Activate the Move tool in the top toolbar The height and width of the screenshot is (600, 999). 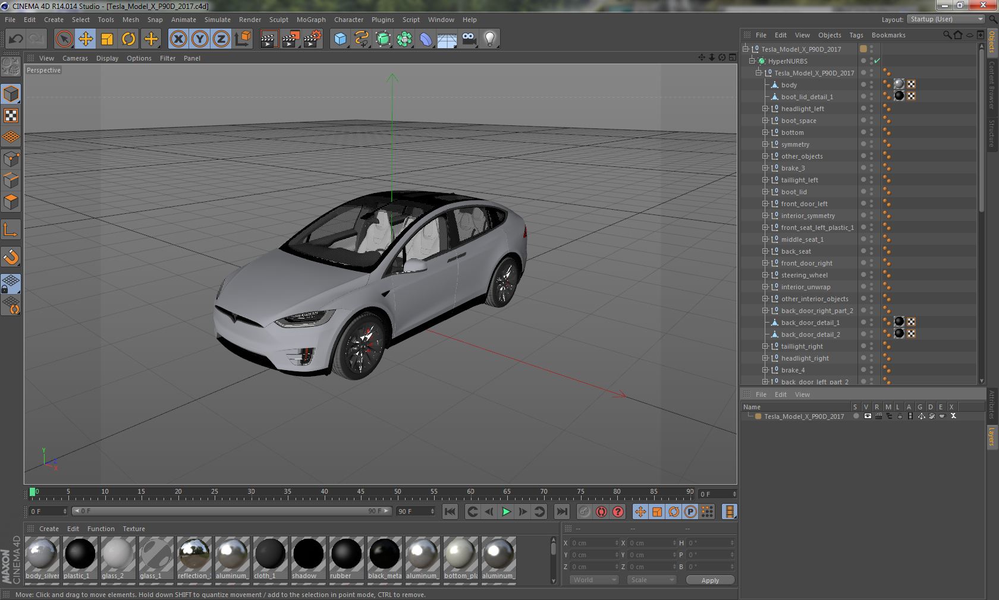[x=86, y=39]
